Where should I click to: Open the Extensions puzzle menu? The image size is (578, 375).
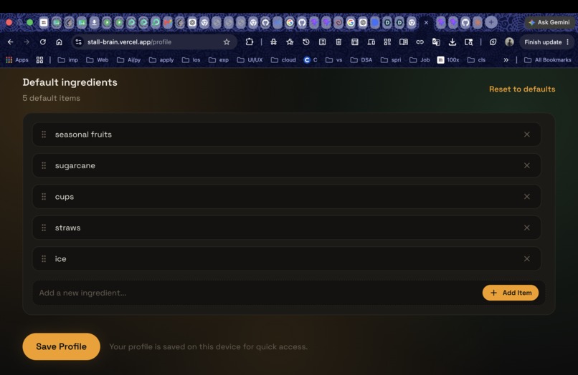pyautogui.click(x=250, y=42)
